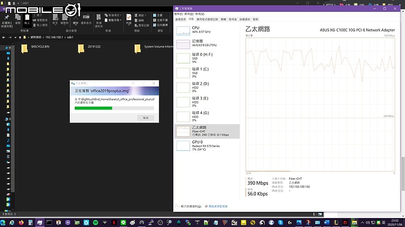Viewport: 405px width, 227px height.
Task: Open LINE from the taskbar
Action: [x=123, y=223]
